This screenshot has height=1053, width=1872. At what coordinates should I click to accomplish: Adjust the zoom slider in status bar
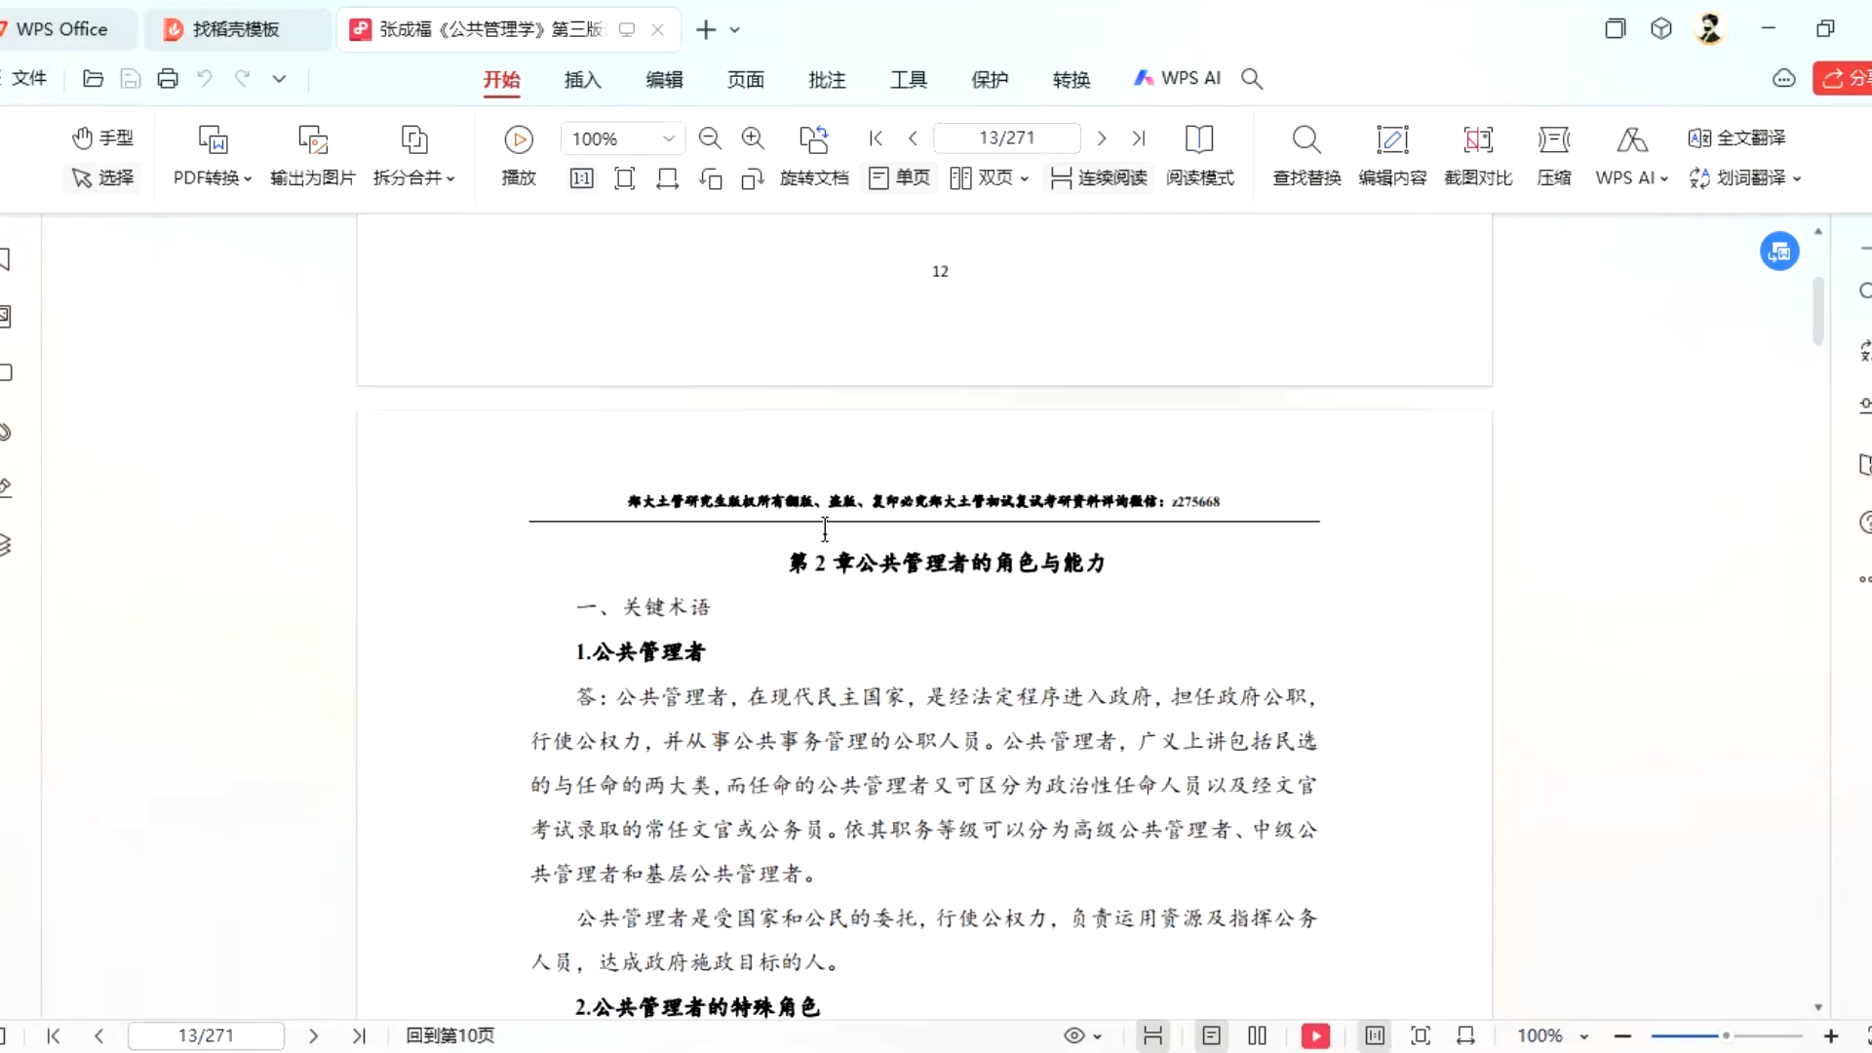point(1726,1036)
